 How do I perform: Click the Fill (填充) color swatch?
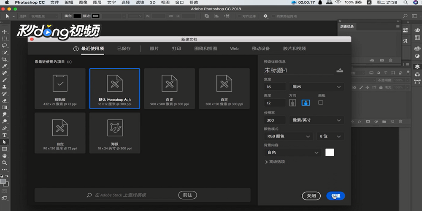coord(77,16)
